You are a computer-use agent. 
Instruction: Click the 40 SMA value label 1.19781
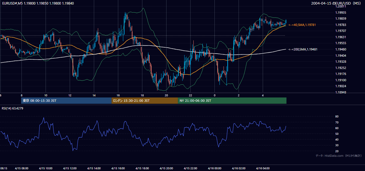[x=302, y=25]
